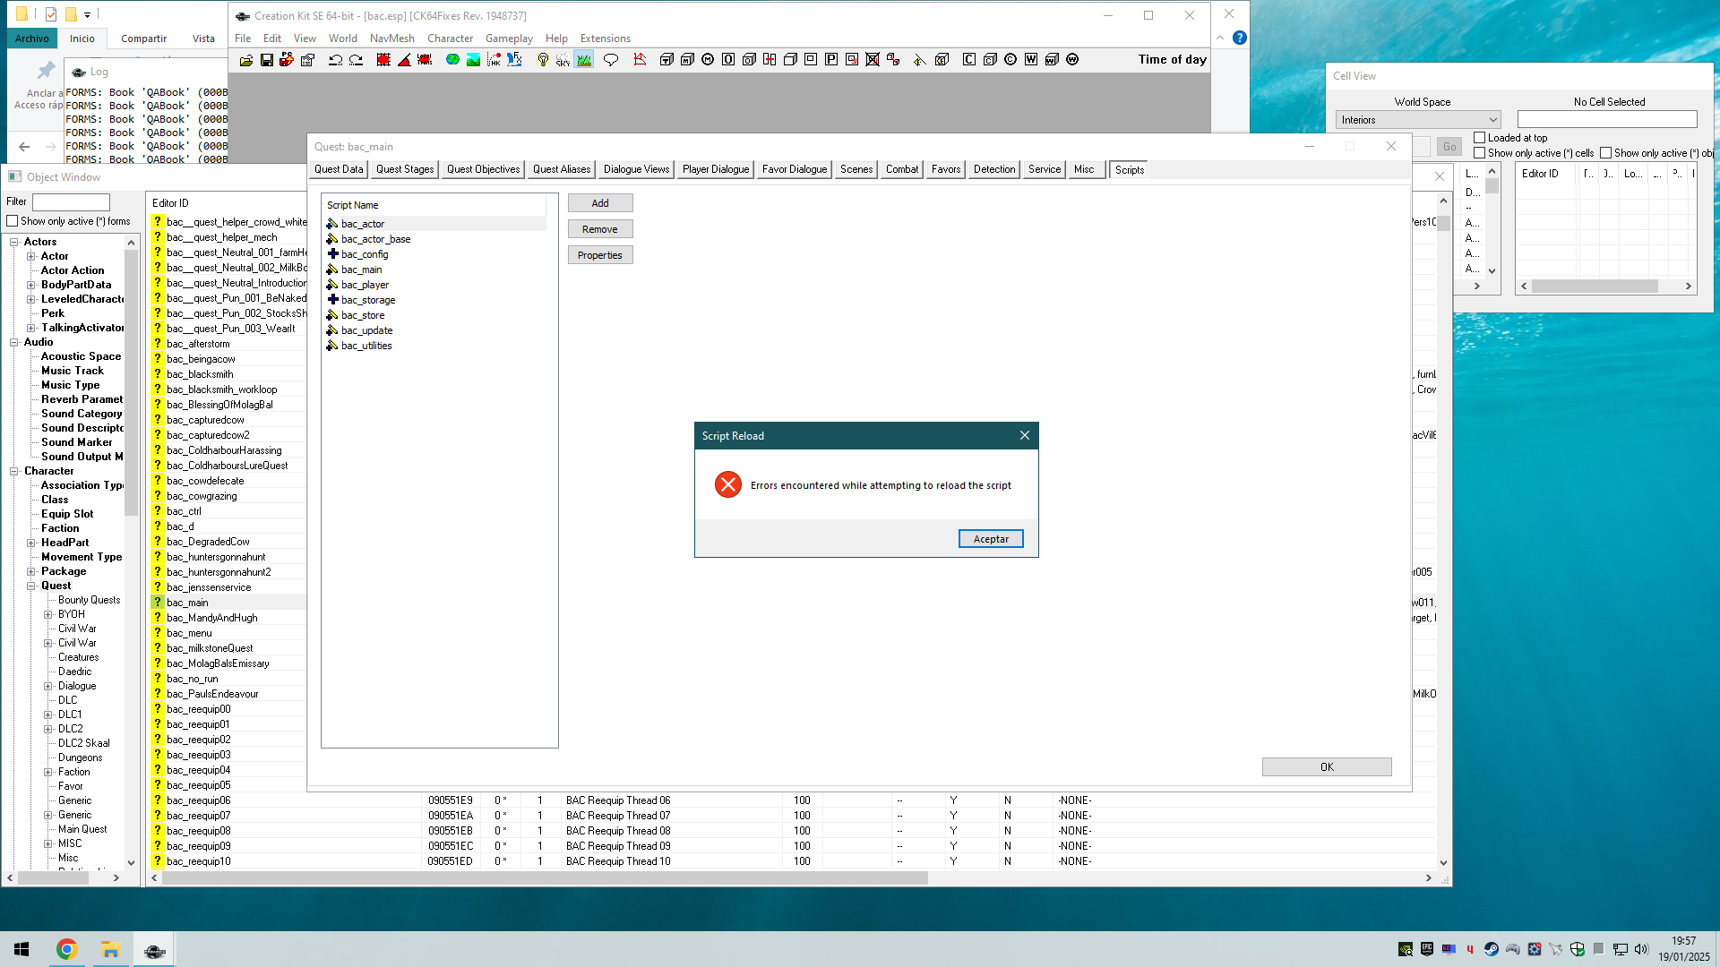
Task: Toggle Show only active objects checkbox
Action: tap(1606, 153)
